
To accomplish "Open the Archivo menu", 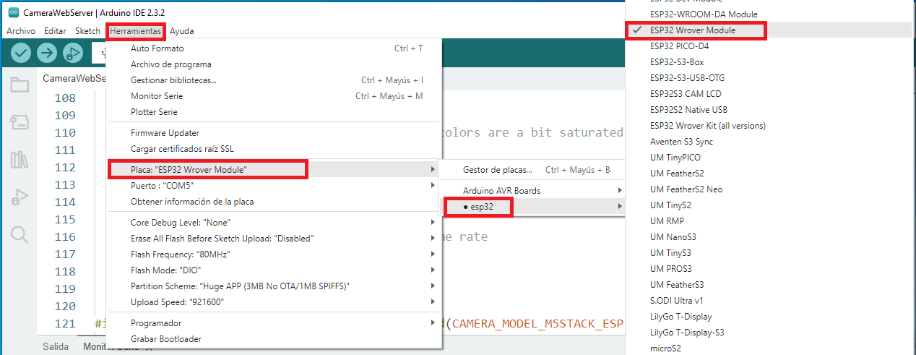I will [20, 31].
